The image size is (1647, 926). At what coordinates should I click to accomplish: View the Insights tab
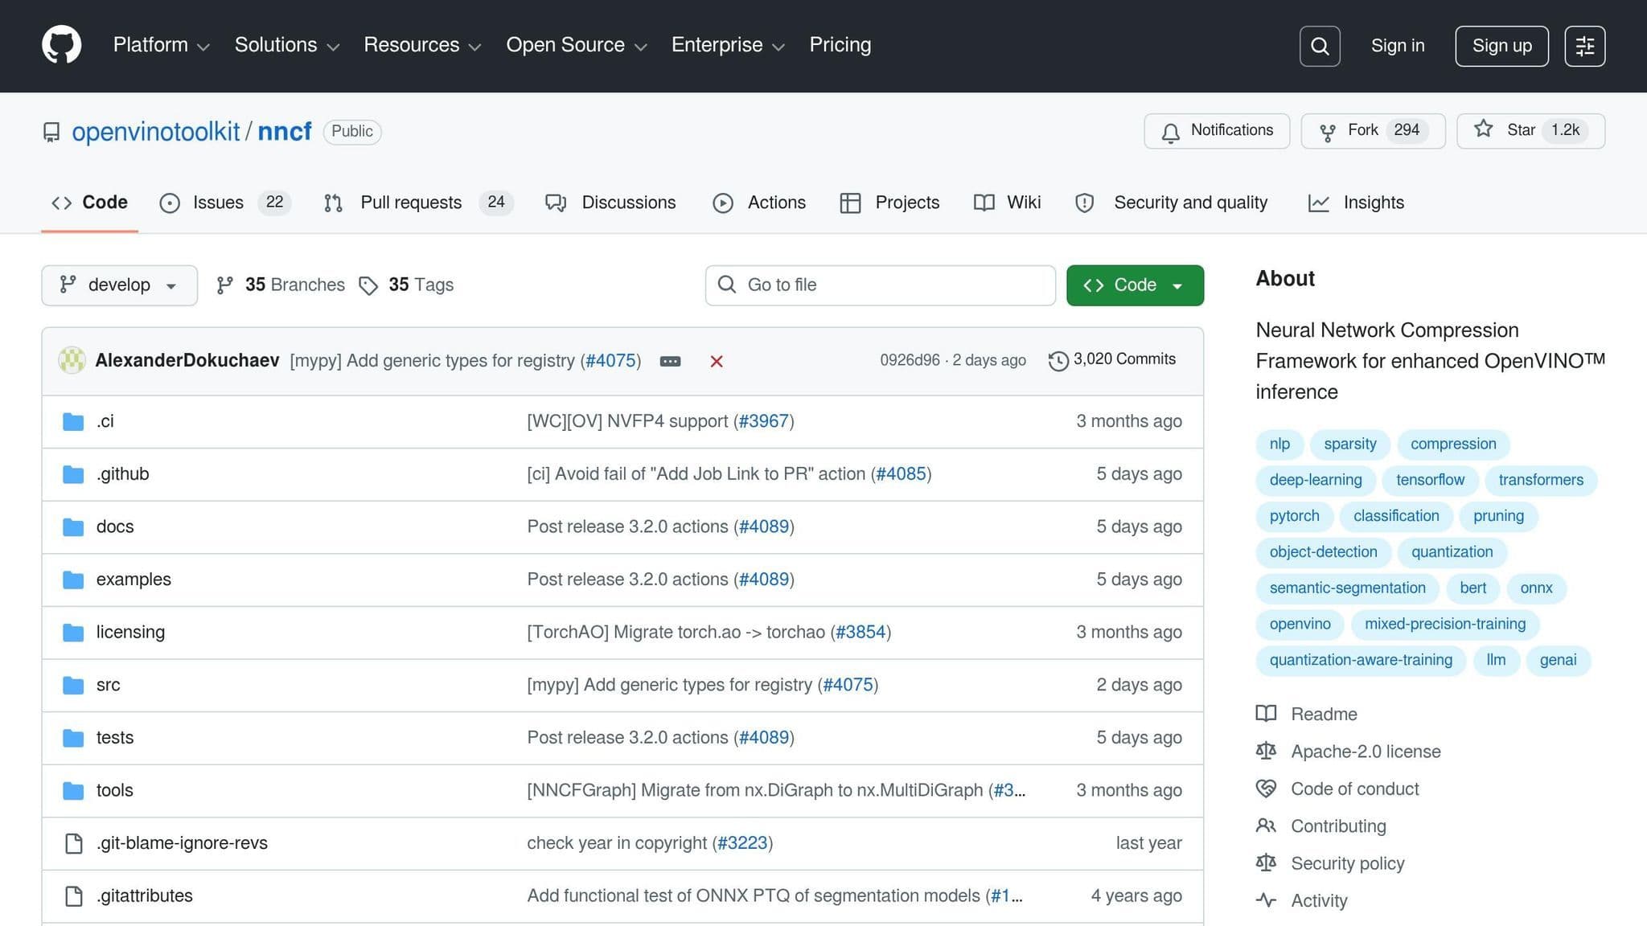click(x=1356, y=203)
